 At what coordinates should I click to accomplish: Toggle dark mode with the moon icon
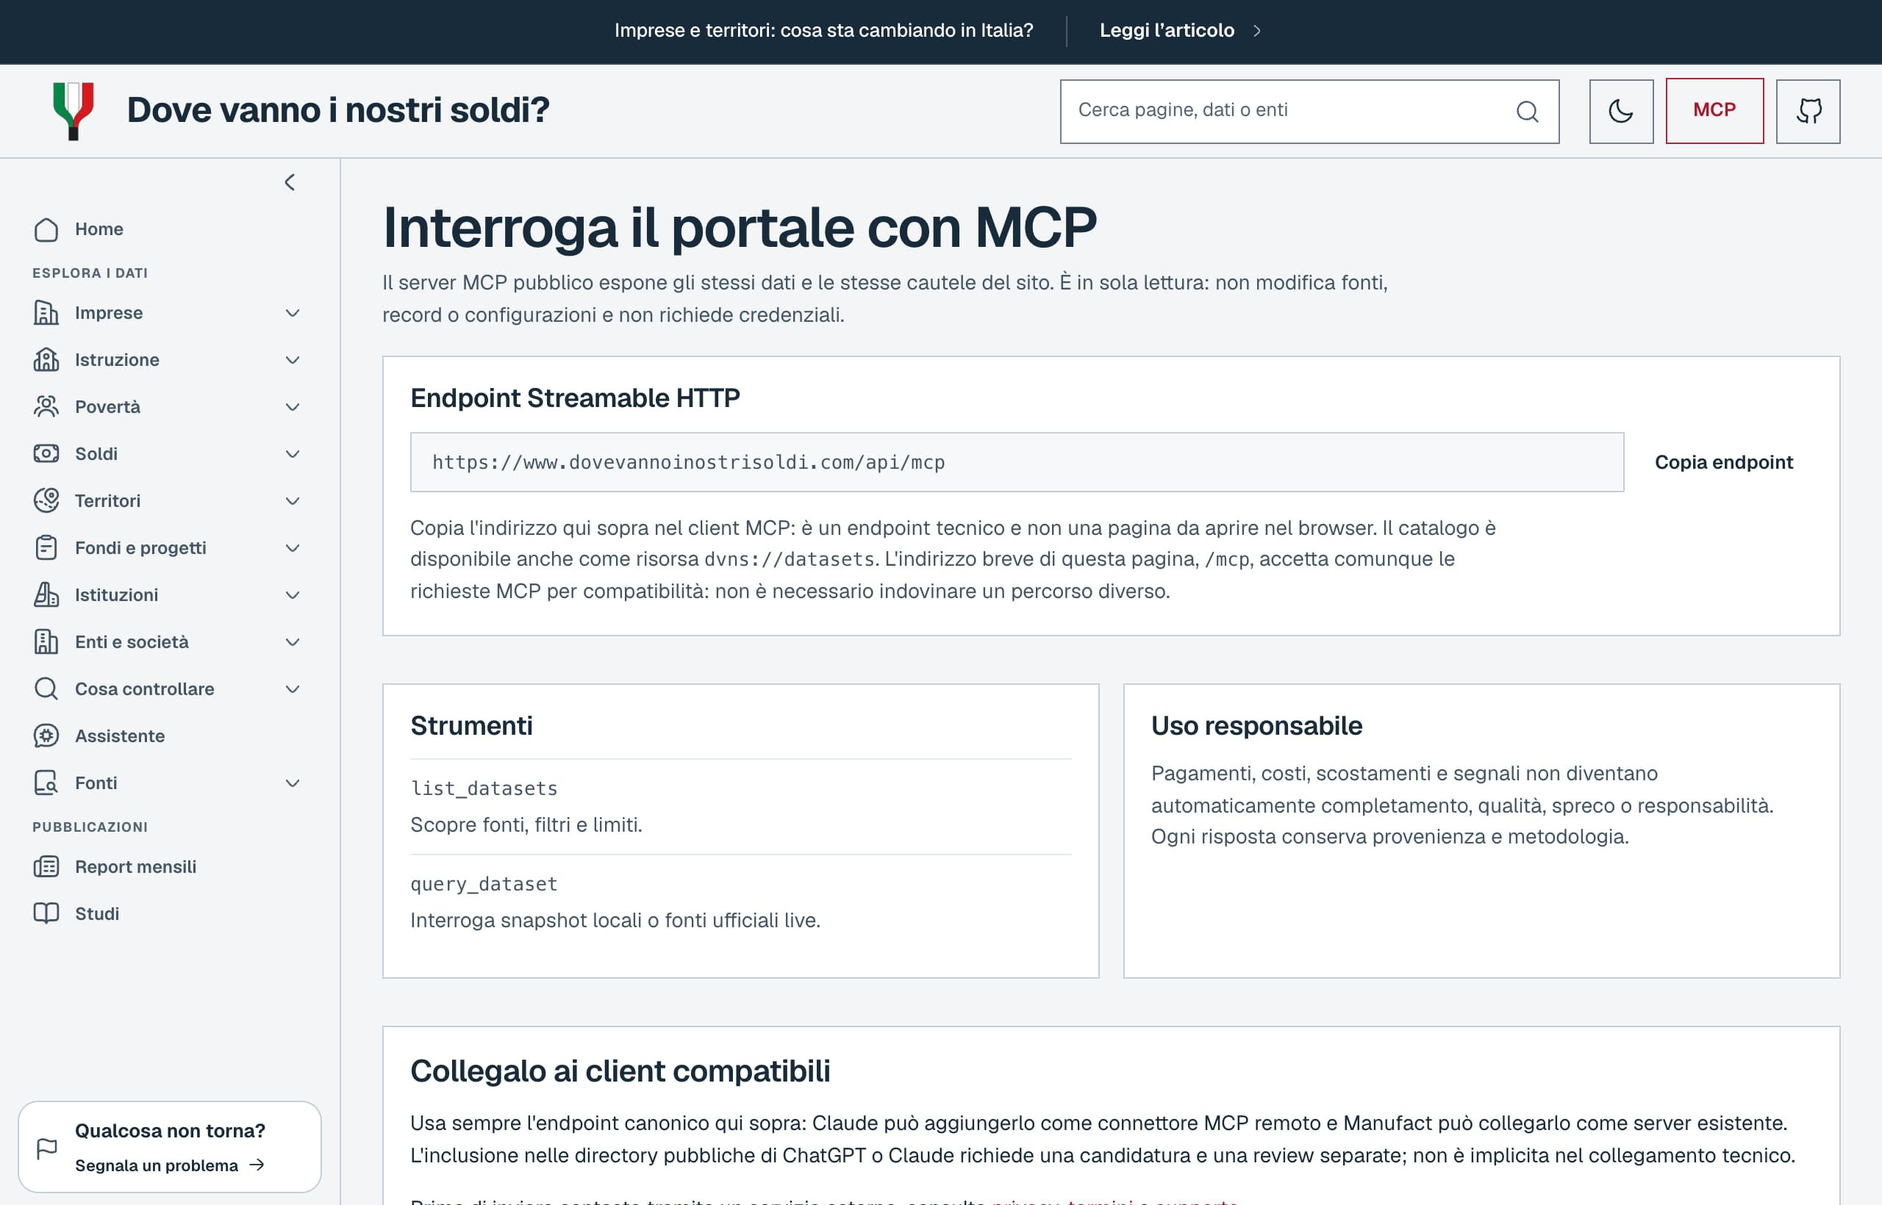(1620, 111)
